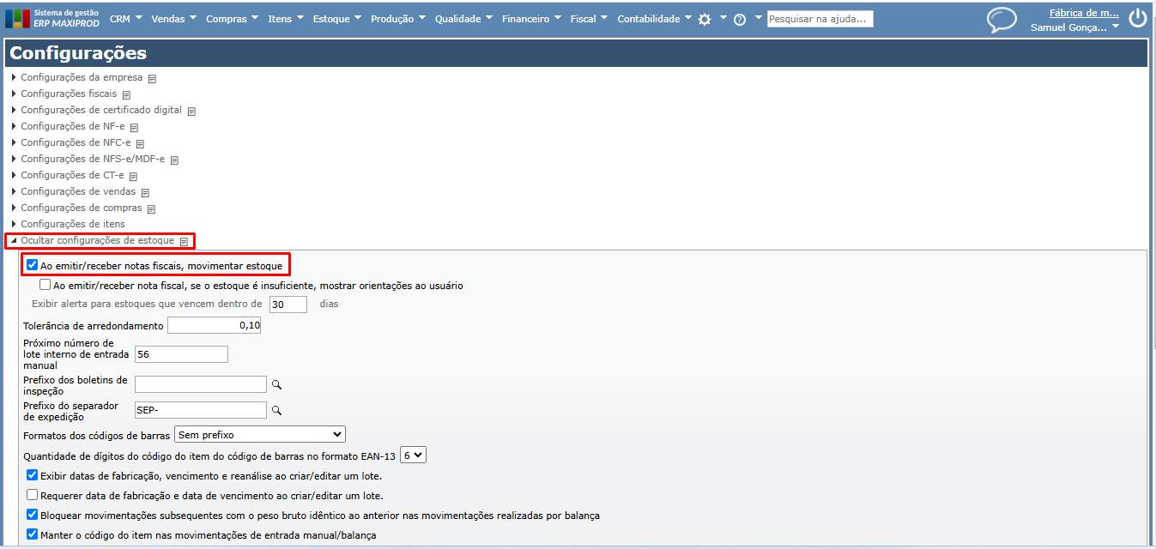Open the Compras menu
1156x549 pixels.
(232, 19)
